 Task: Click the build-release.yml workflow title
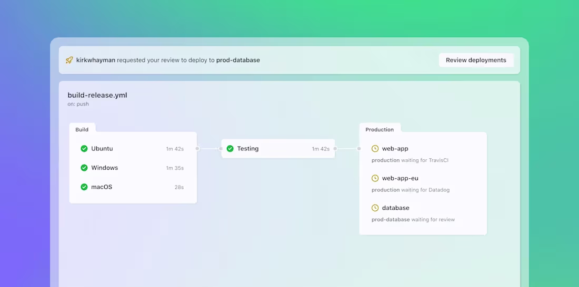pos(97,95)
